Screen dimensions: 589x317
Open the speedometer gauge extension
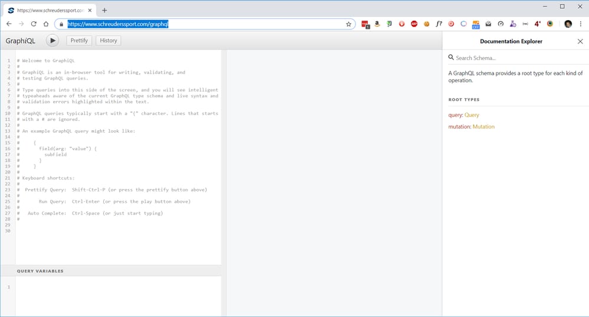501,24
